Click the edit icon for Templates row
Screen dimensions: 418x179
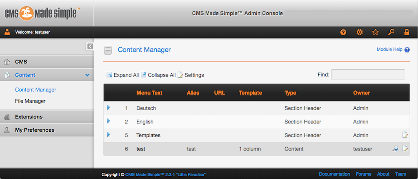pos(405,135)
